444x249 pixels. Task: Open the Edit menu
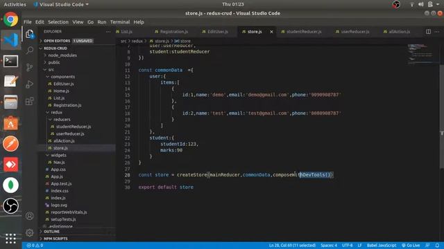tap(40, 22)
